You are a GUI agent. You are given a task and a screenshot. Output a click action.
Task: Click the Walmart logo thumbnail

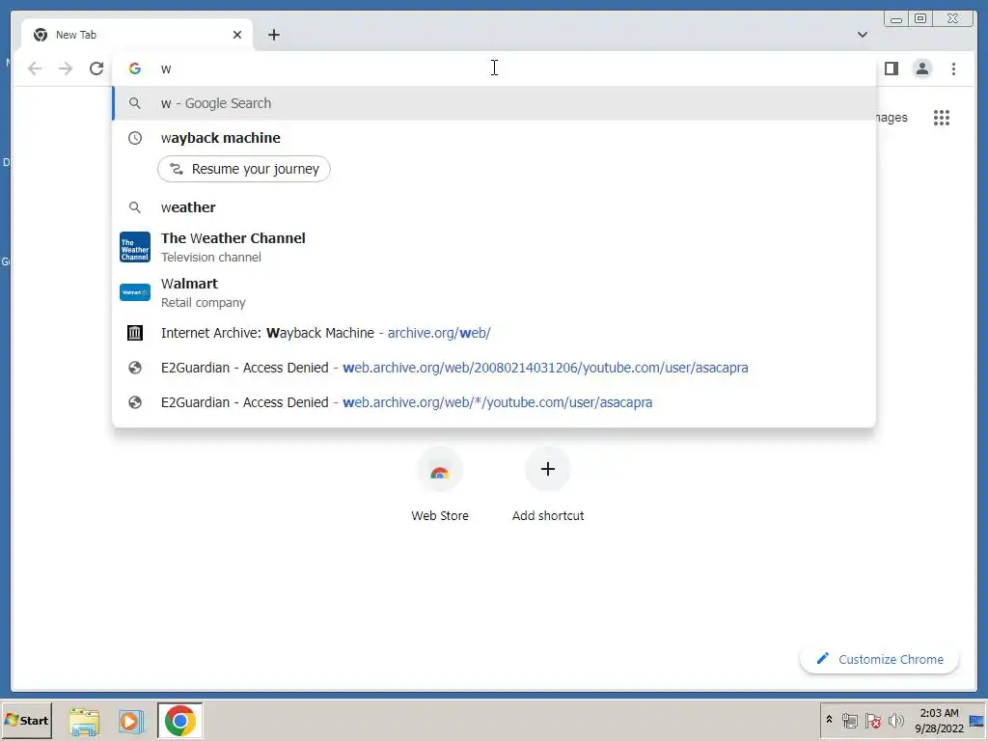tap(135, 292)
